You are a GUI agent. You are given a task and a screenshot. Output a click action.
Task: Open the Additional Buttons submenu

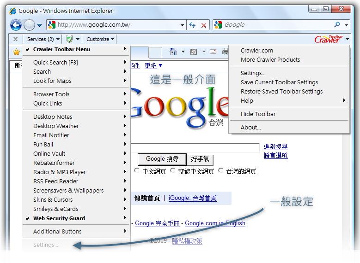pos(76,231)
